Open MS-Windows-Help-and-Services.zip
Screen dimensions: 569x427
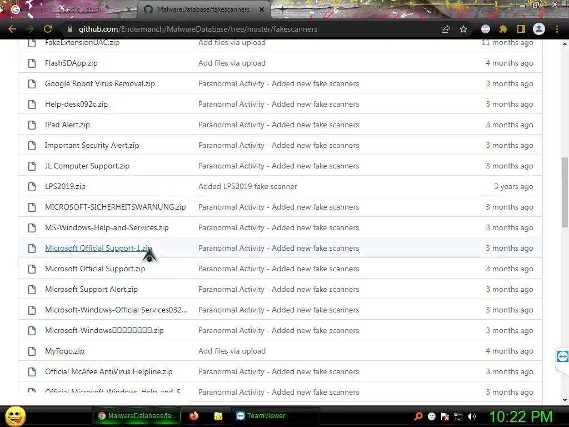pyautogui.click(x=107, y=227)
